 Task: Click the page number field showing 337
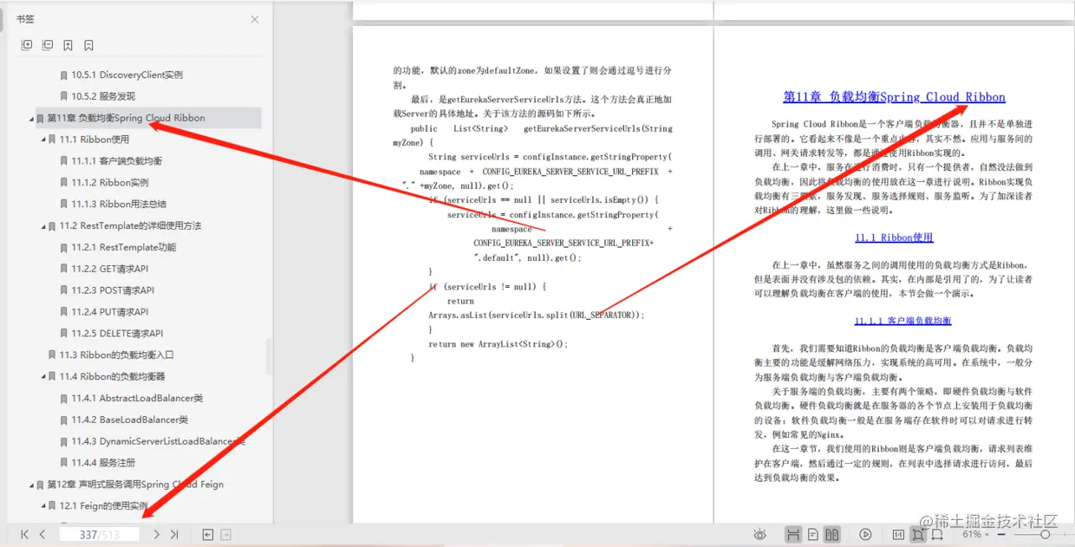coord(99,535)
